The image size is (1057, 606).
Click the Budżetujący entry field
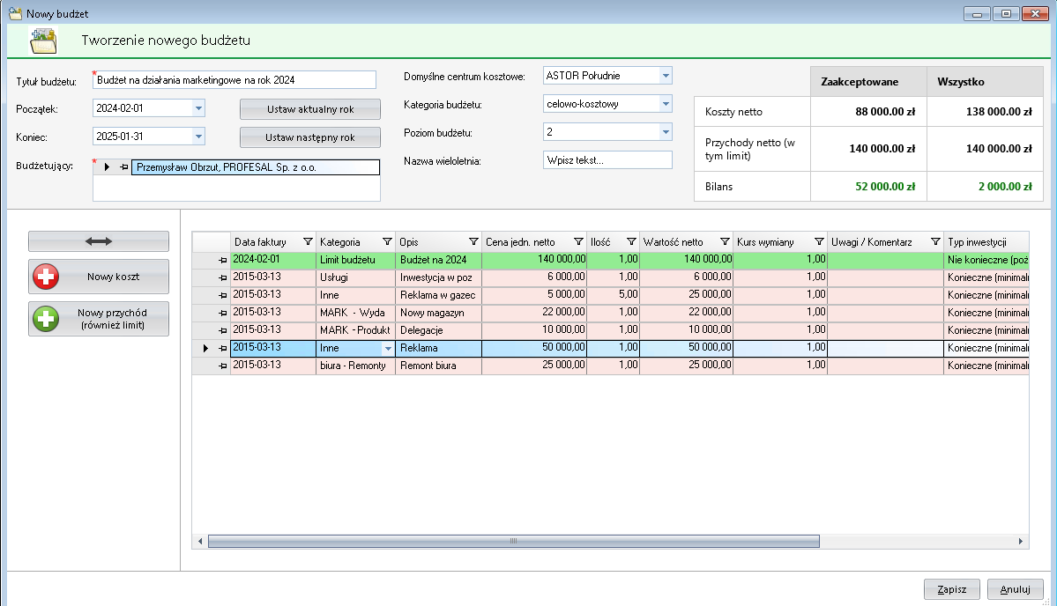pyautogui.click(x=256, y=167)
